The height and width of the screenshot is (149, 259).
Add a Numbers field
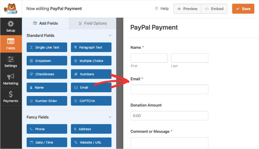tap(91, 74)
